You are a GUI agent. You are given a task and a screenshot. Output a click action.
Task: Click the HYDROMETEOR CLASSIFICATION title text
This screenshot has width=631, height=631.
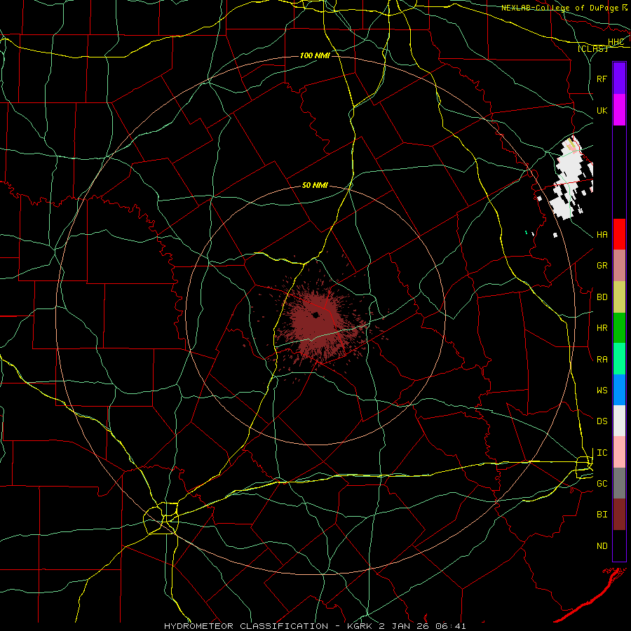(x=246, y=626)
